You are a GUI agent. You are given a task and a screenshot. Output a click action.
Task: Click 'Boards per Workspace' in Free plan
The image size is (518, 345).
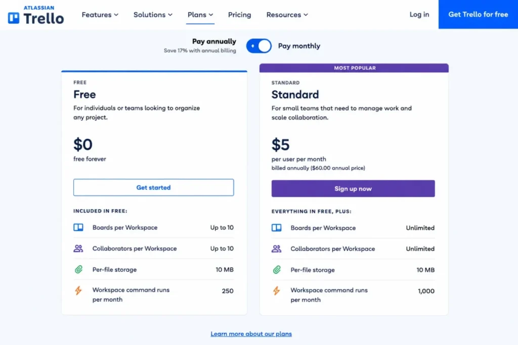click(125, 227)
